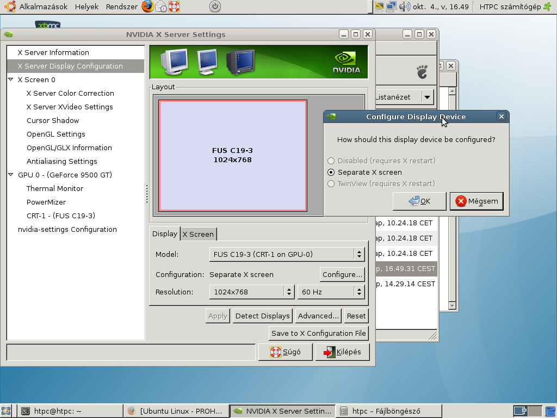This screenshot has width=557, height=418.
Task: Select Cursor Shadow in the tree
Action: (x=53, y=120)
